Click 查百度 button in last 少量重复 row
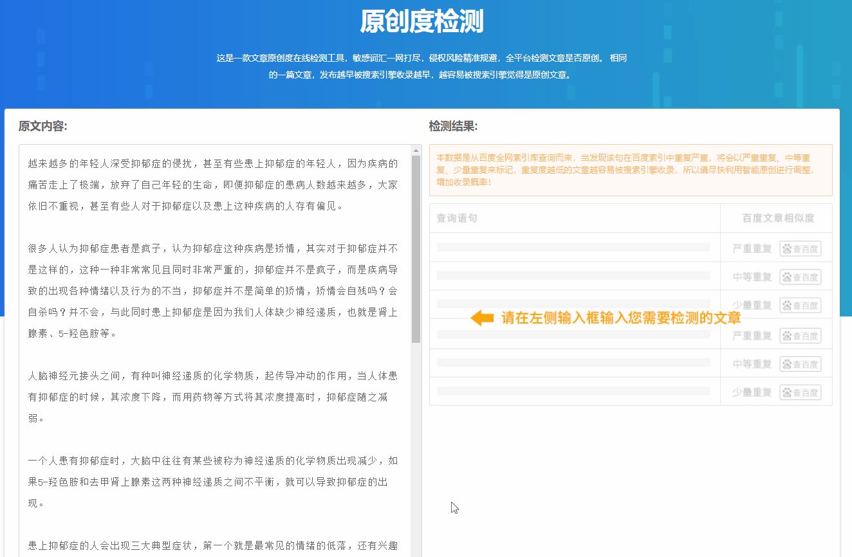This screenshot has height=557, width=852. pyautogui.click(x=801, y=392)
